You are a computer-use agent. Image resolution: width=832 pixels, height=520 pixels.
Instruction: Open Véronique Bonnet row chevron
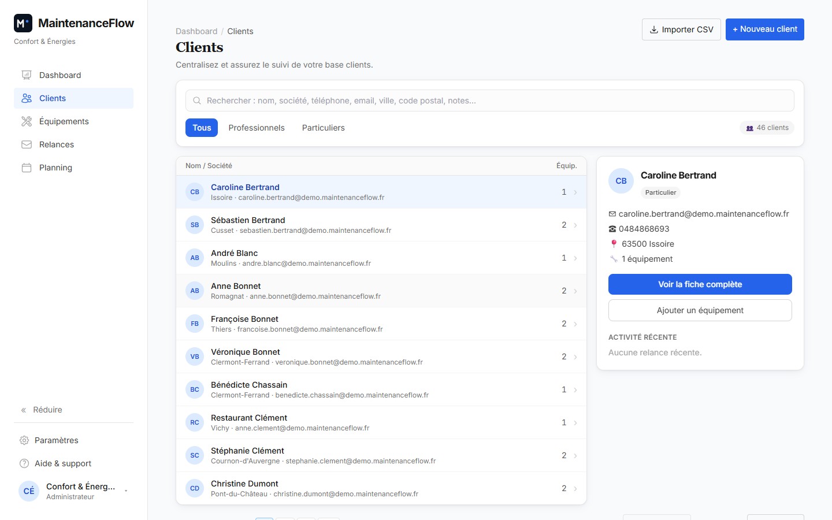(575, 357)
